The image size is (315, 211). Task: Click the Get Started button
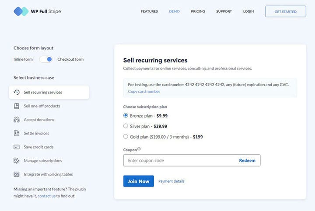286,11
